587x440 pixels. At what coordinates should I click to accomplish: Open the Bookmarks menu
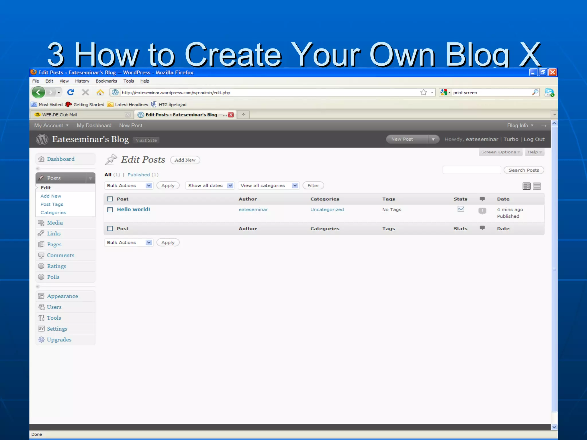click(106, 81)
